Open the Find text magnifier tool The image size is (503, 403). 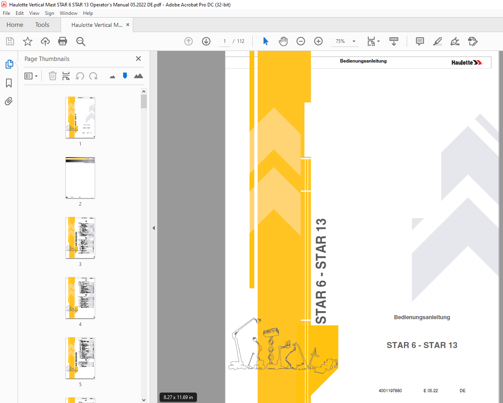pyautogui.click(x=81, y=41)
